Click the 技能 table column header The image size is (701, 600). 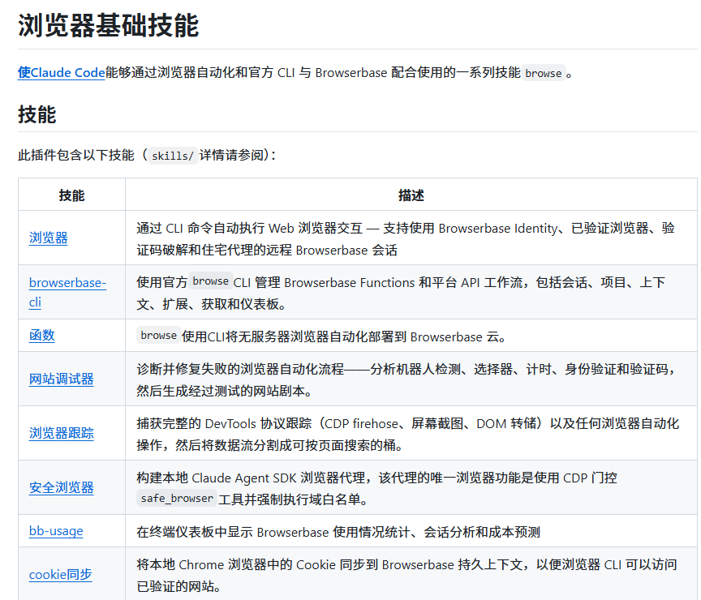tap(71, 195)
